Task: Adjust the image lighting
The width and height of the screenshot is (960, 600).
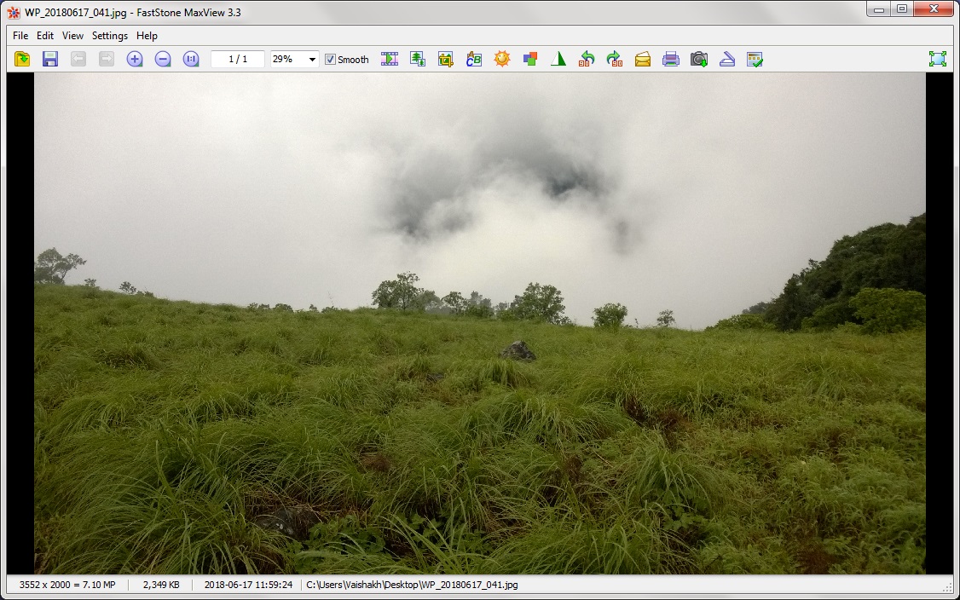Action: pos(502,59)
